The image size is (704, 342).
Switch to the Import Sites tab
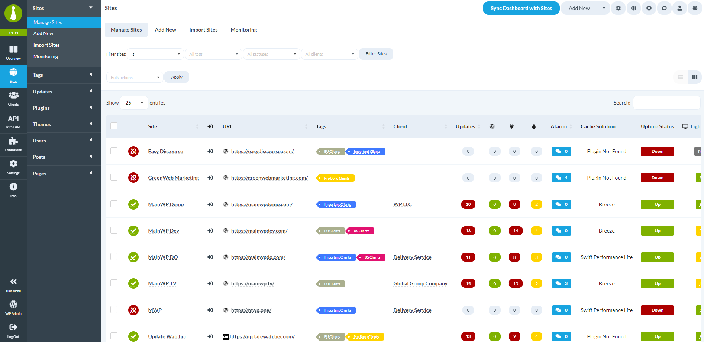[203, 30]
